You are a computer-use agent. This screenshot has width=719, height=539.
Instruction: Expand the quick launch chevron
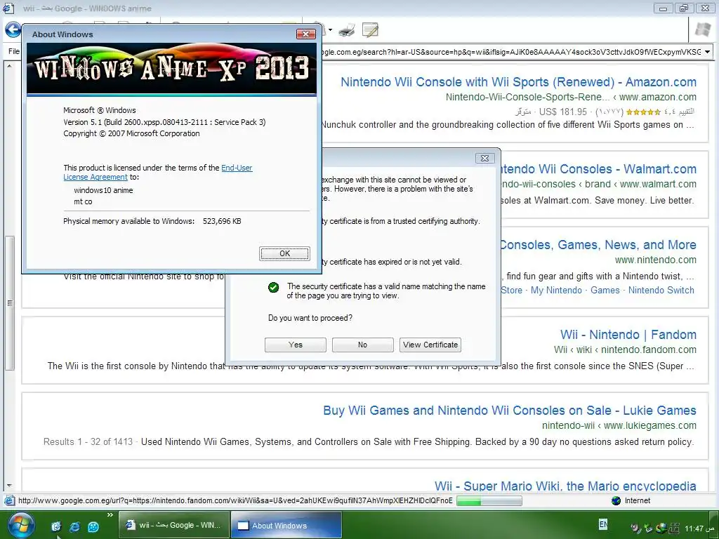tap(110, 515)
